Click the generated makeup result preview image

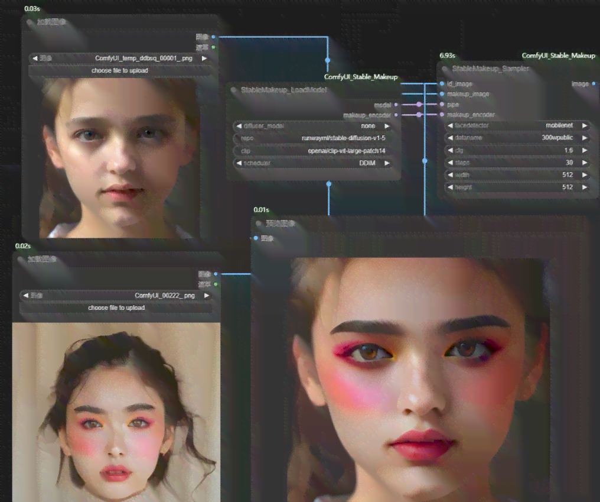418,380
